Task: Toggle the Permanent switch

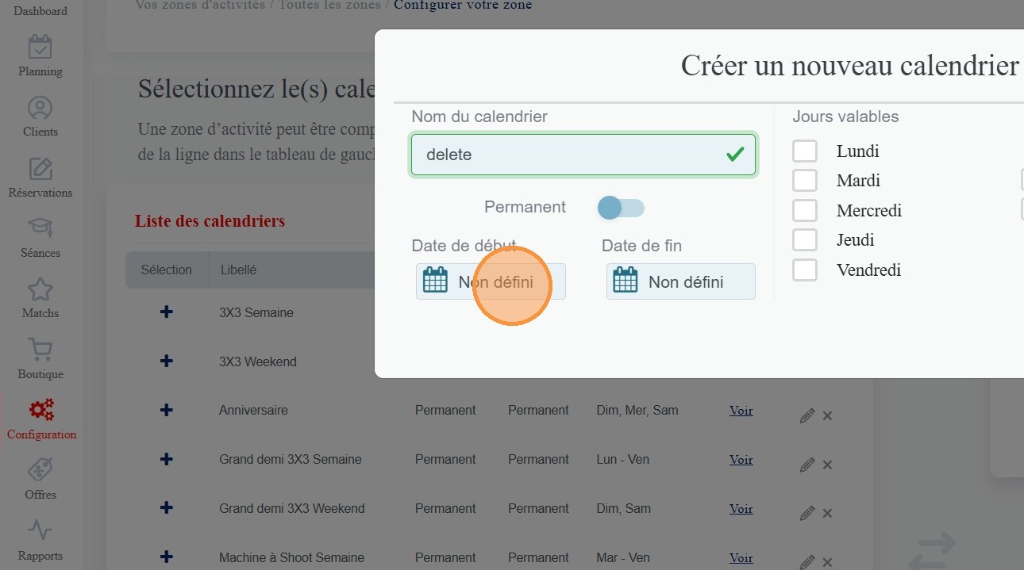Action: coord(621,208)
